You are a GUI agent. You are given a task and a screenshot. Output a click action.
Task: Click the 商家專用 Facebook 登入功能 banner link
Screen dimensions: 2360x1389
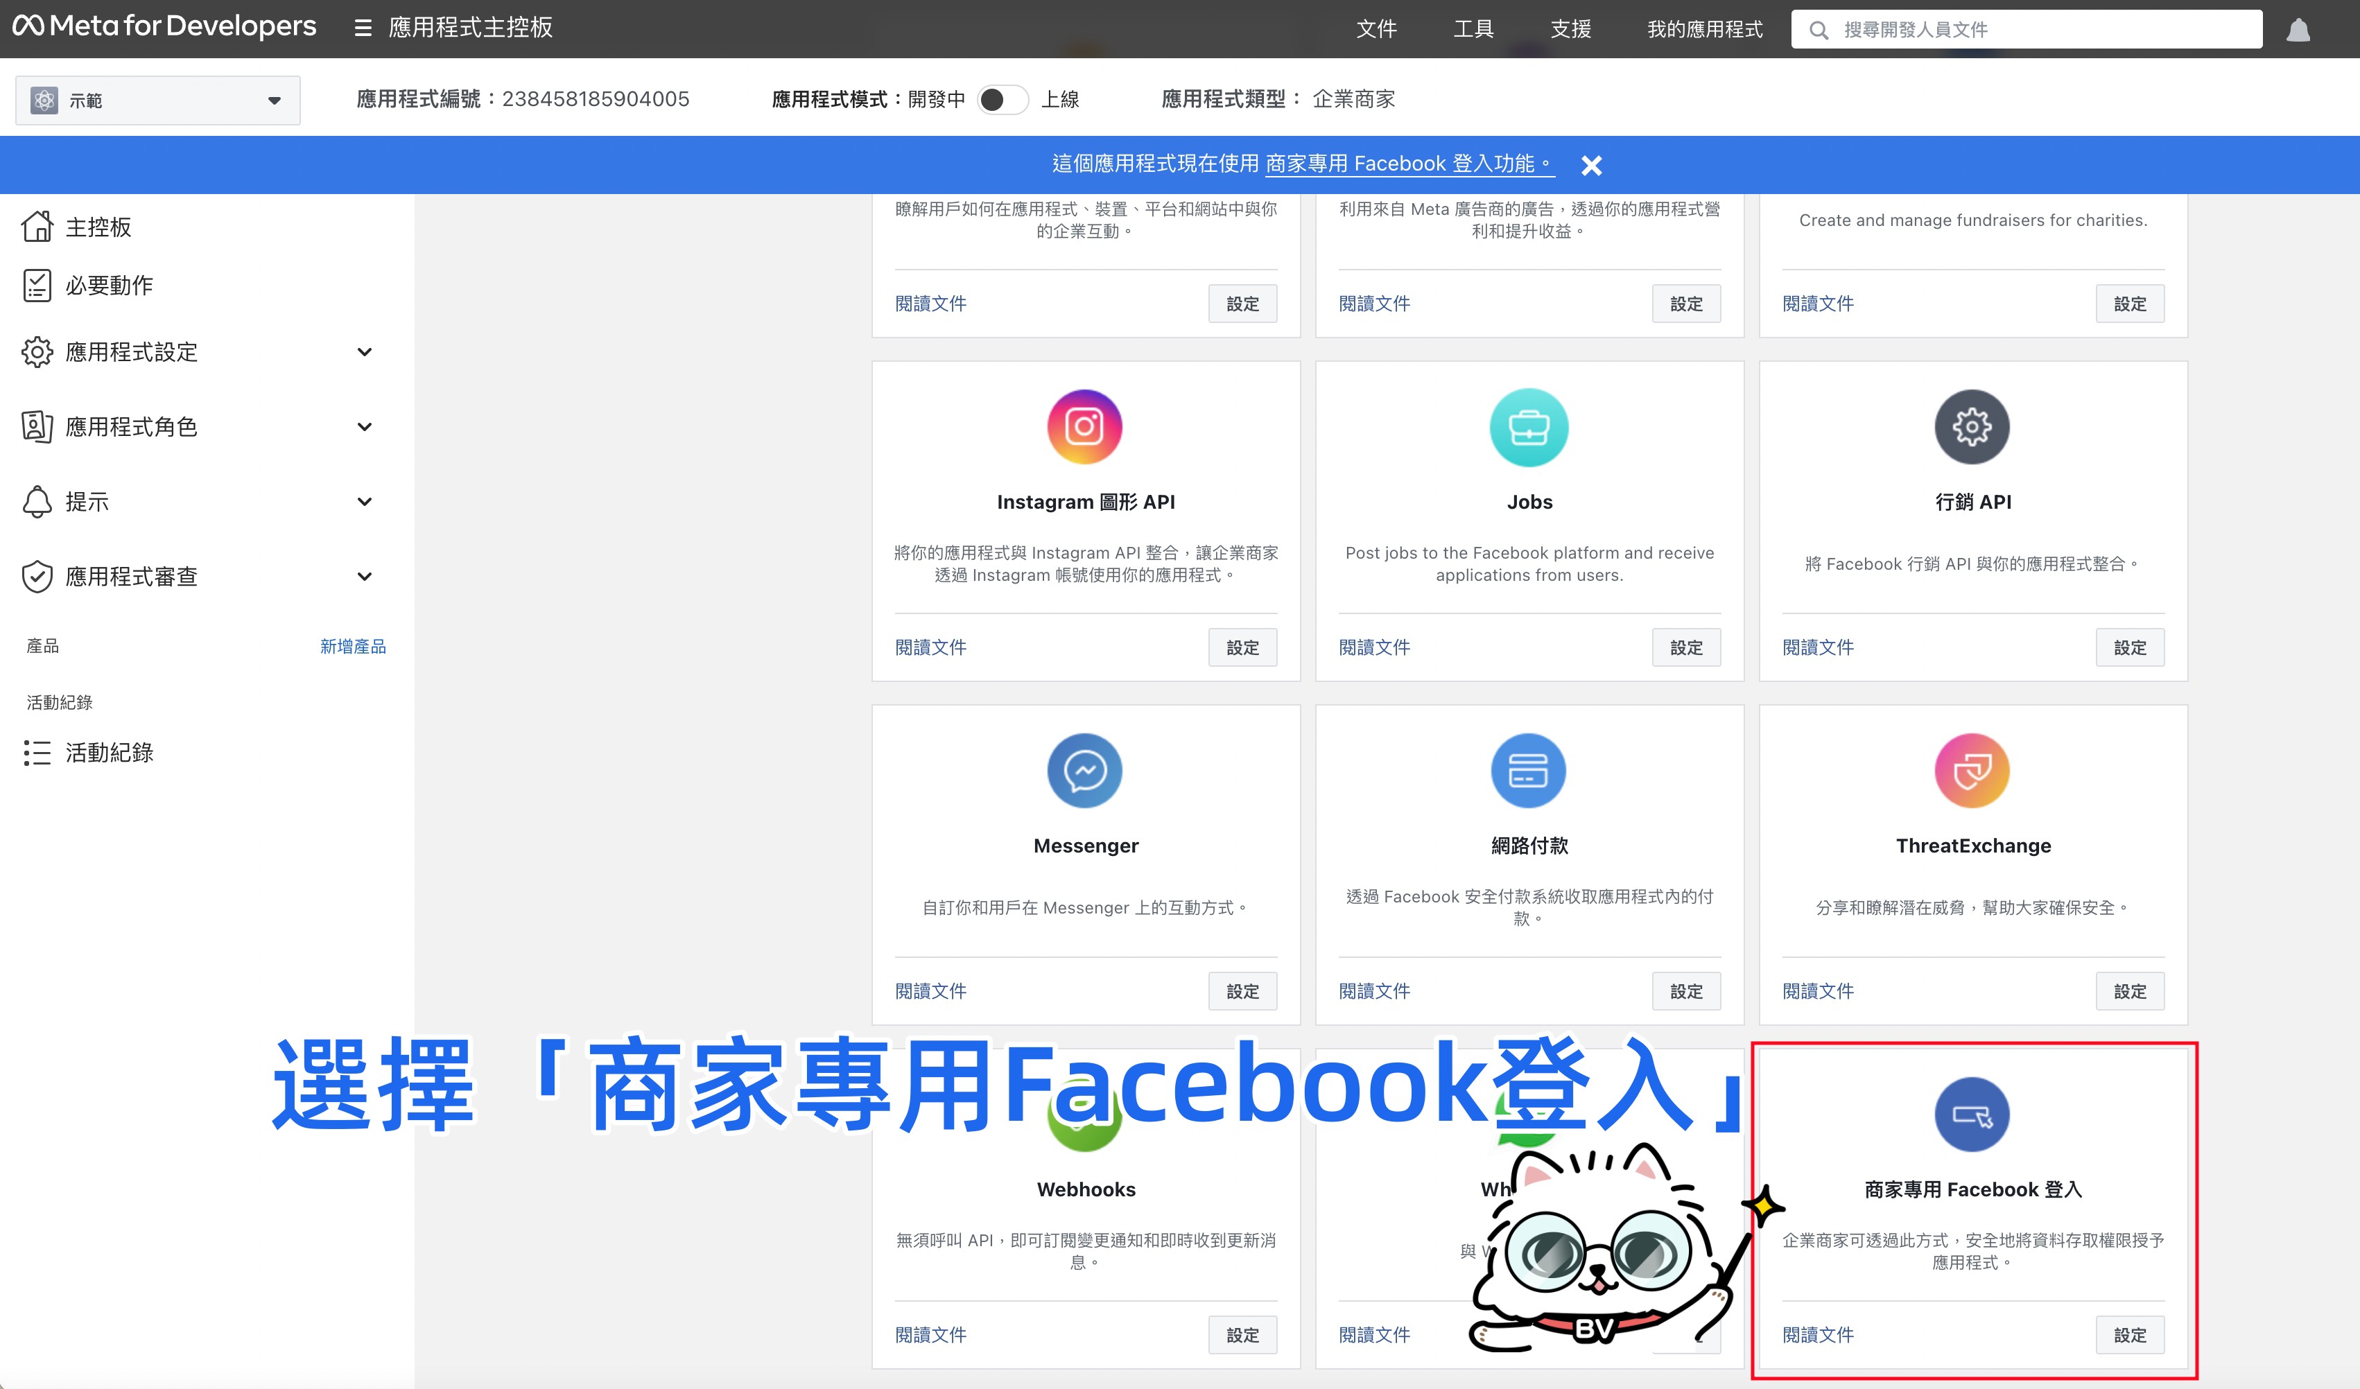pos(1409,164)
